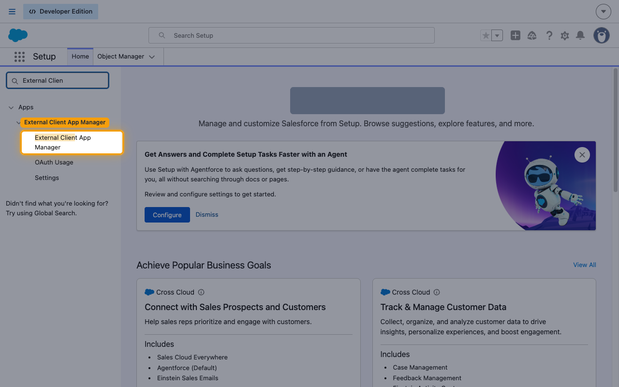Open the user profile avatar
619x387 pixels.
pyautogui.click(x=602, y=35)
